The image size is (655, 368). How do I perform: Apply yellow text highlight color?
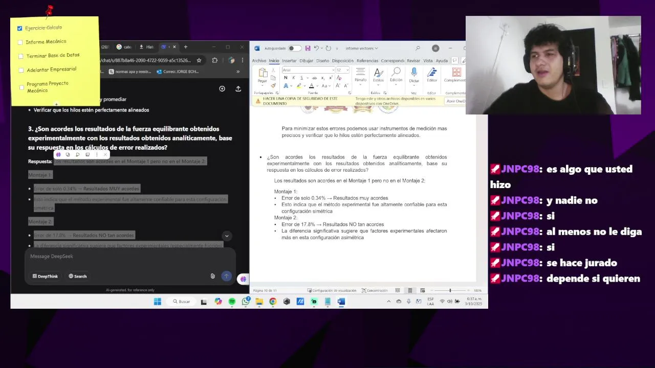point(299,86)
